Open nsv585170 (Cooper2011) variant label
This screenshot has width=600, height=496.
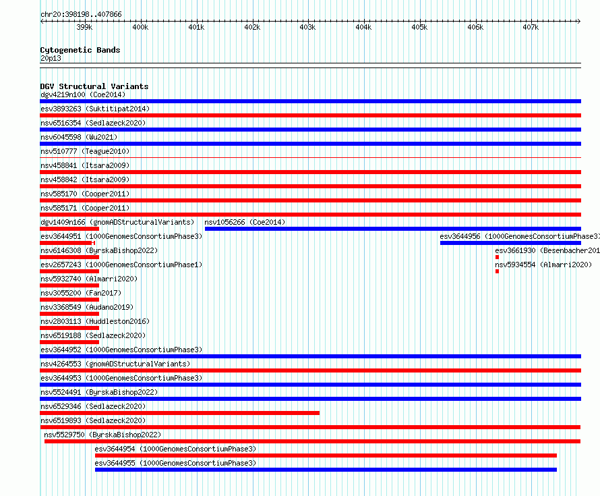85,194
